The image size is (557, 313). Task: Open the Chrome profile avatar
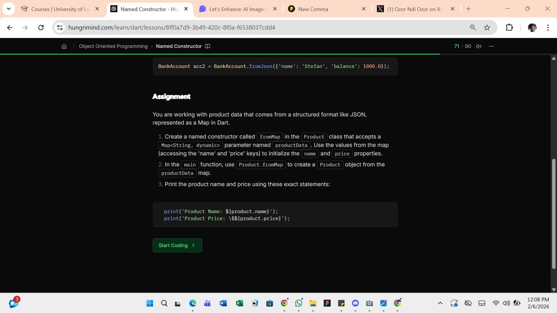pyautogui.click(x=532, y=27)
